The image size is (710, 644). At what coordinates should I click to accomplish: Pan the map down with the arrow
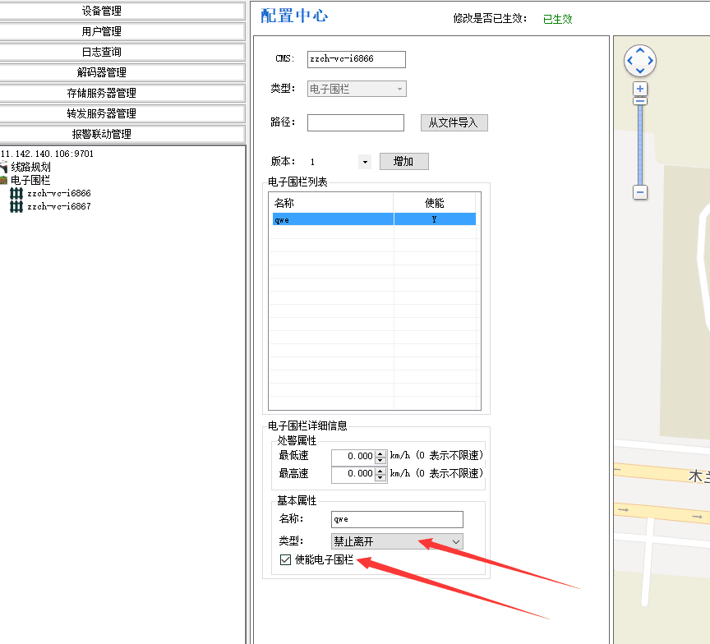click(x=640, y=71)
